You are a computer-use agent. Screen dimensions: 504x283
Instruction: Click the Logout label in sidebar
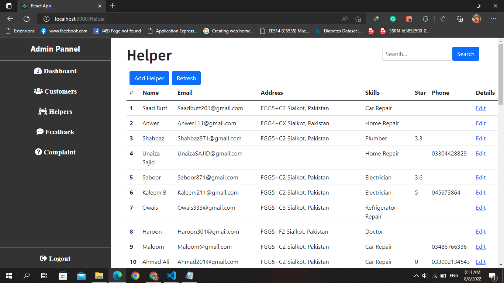click(60, 259)
